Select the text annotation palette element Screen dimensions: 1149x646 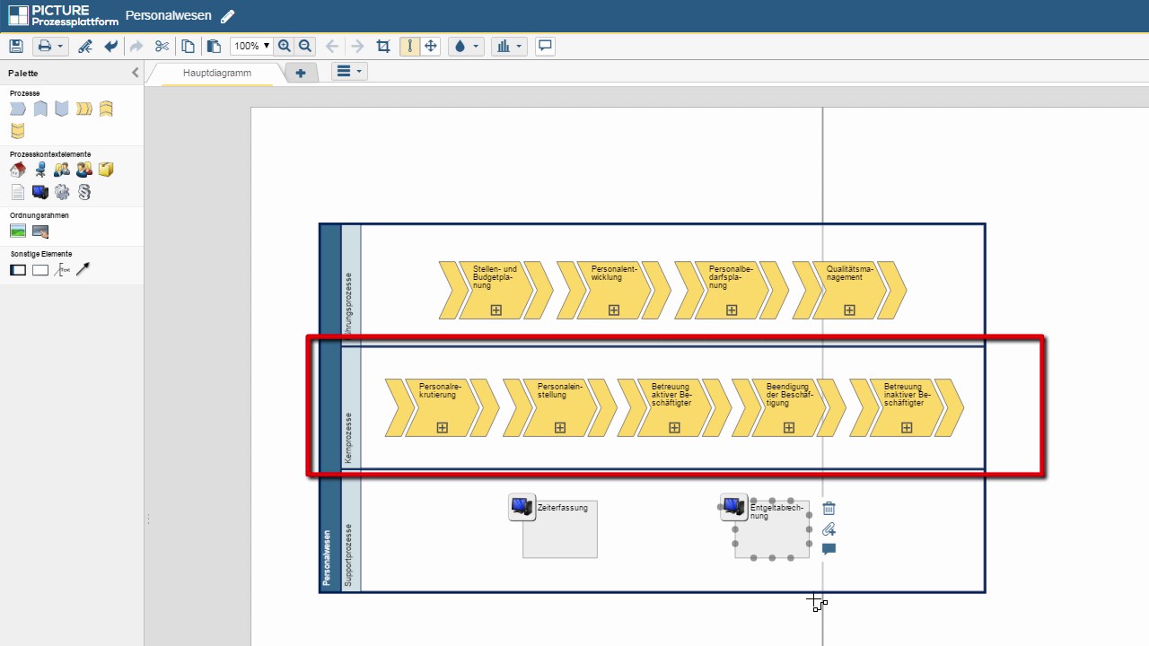[62, 269]
